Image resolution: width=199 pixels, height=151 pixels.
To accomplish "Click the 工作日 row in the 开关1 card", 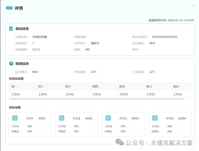I will click(27, 126).
